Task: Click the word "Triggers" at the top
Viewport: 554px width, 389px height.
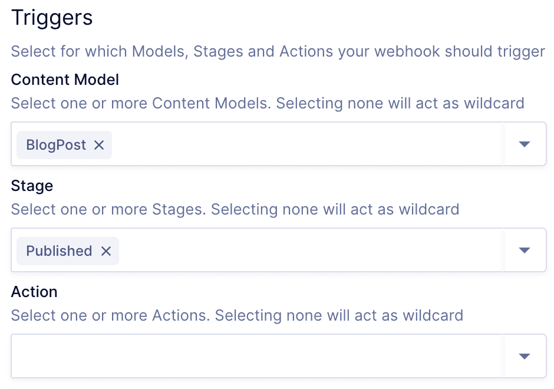Action: coord(52,18)
